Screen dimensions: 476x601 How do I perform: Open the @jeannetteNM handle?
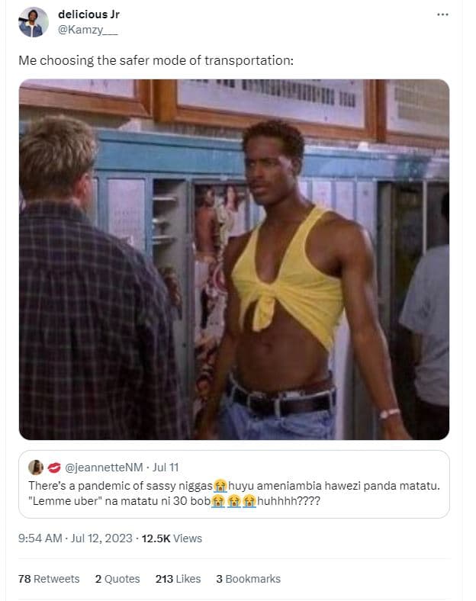[x=104, y=468]
